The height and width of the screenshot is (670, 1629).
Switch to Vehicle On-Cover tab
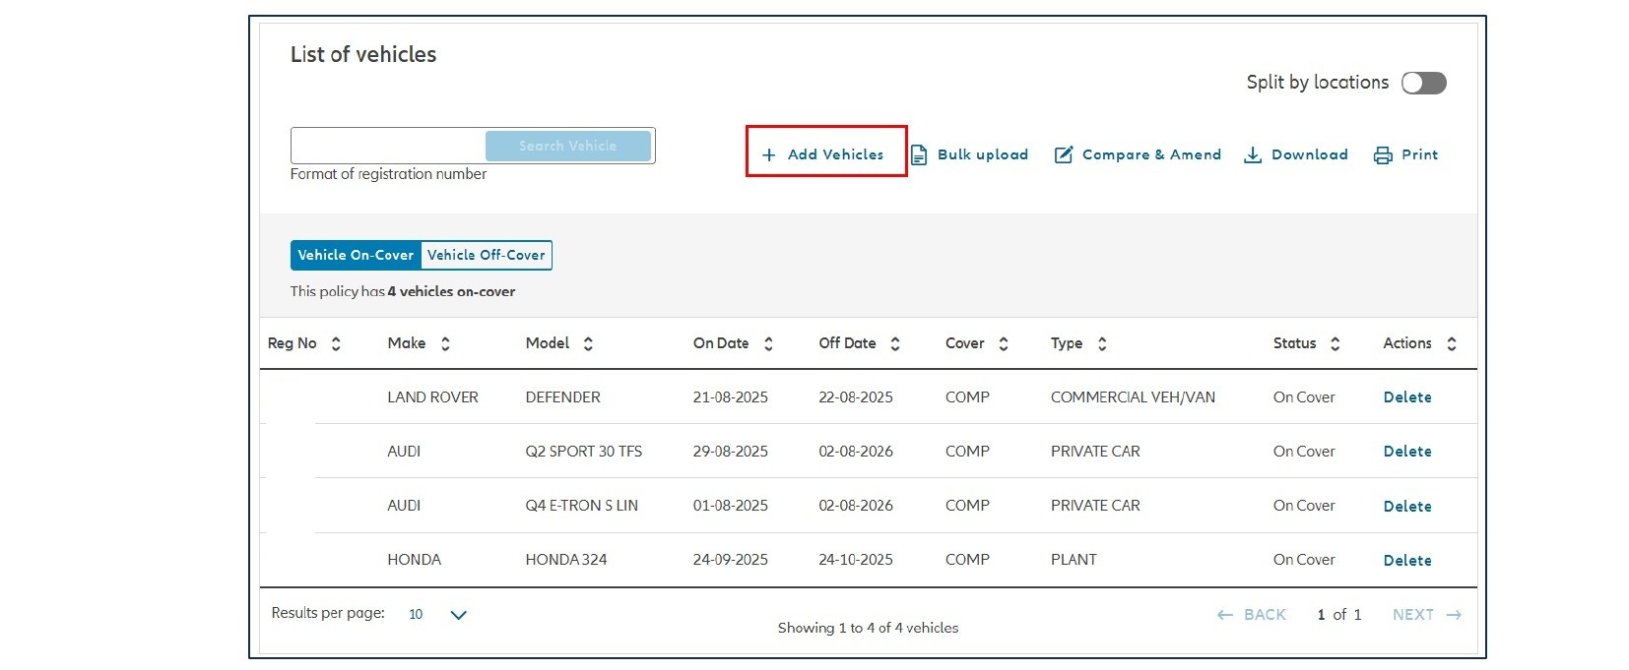pyautogui.click(x=356, y=255)
